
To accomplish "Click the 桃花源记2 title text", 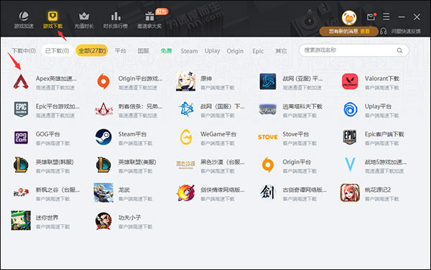I will tap(378, 190).
